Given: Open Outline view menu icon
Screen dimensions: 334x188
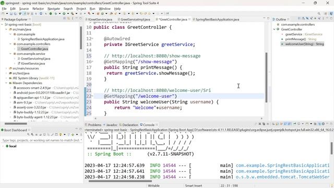Looking at the screenshot, I should [x=323, y=19].
